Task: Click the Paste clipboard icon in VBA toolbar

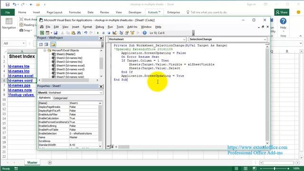Action: click(73, 33)
